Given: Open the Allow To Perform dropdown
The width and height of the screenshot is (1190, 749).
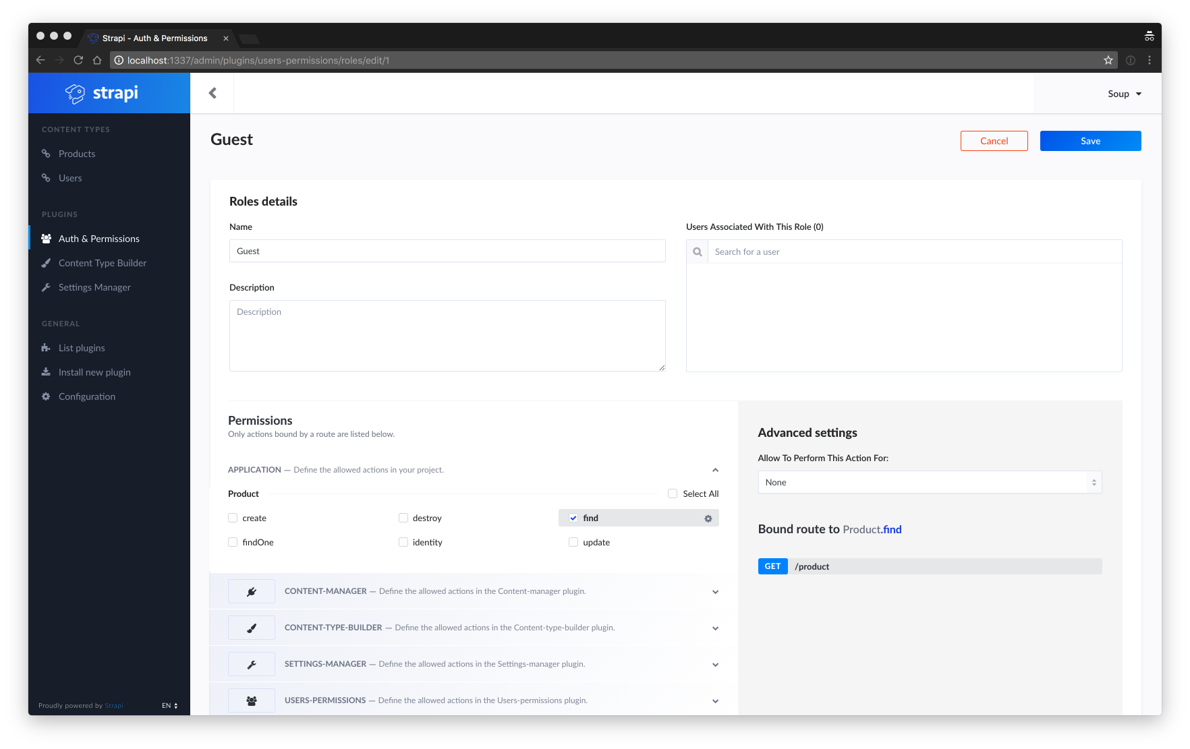Looking at the screenshot, I should click(929, 482).
